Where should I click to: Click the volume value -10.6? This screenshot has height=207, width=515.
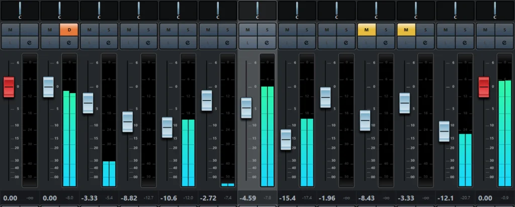168,198
